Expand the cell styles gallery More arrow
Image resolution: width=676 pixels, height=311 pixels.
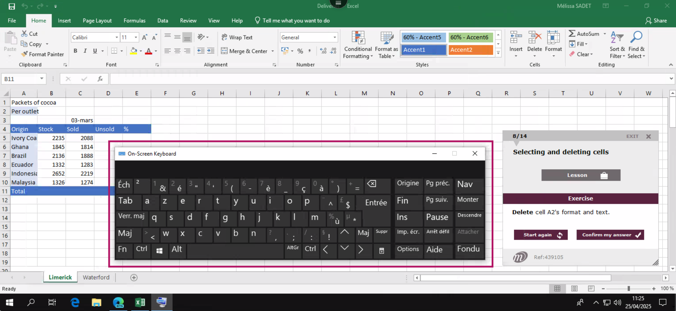(x=498, y=53)
